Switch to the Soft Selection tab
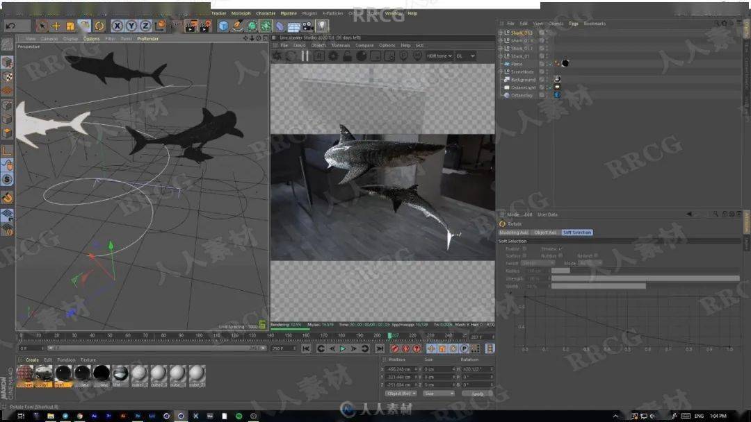The width and height of the screenshot is (751, 422). point(577,233)
